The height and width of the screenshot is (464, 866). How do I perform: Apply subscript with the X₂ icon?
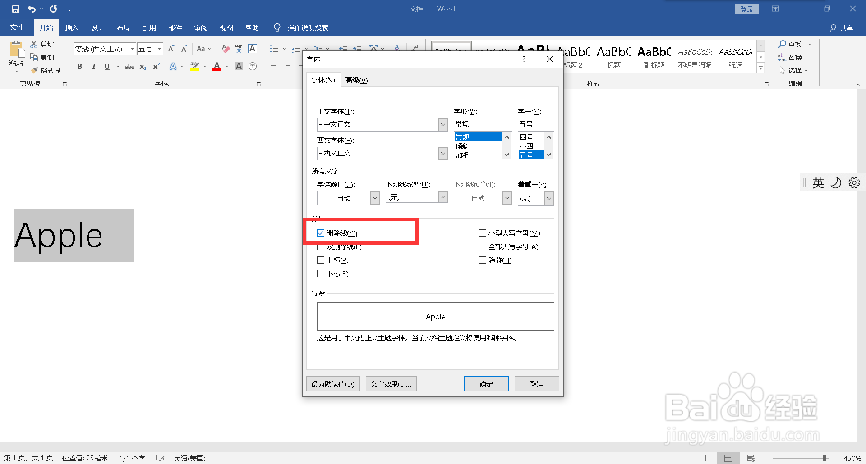pyautogui.click(x=143, y=67)
